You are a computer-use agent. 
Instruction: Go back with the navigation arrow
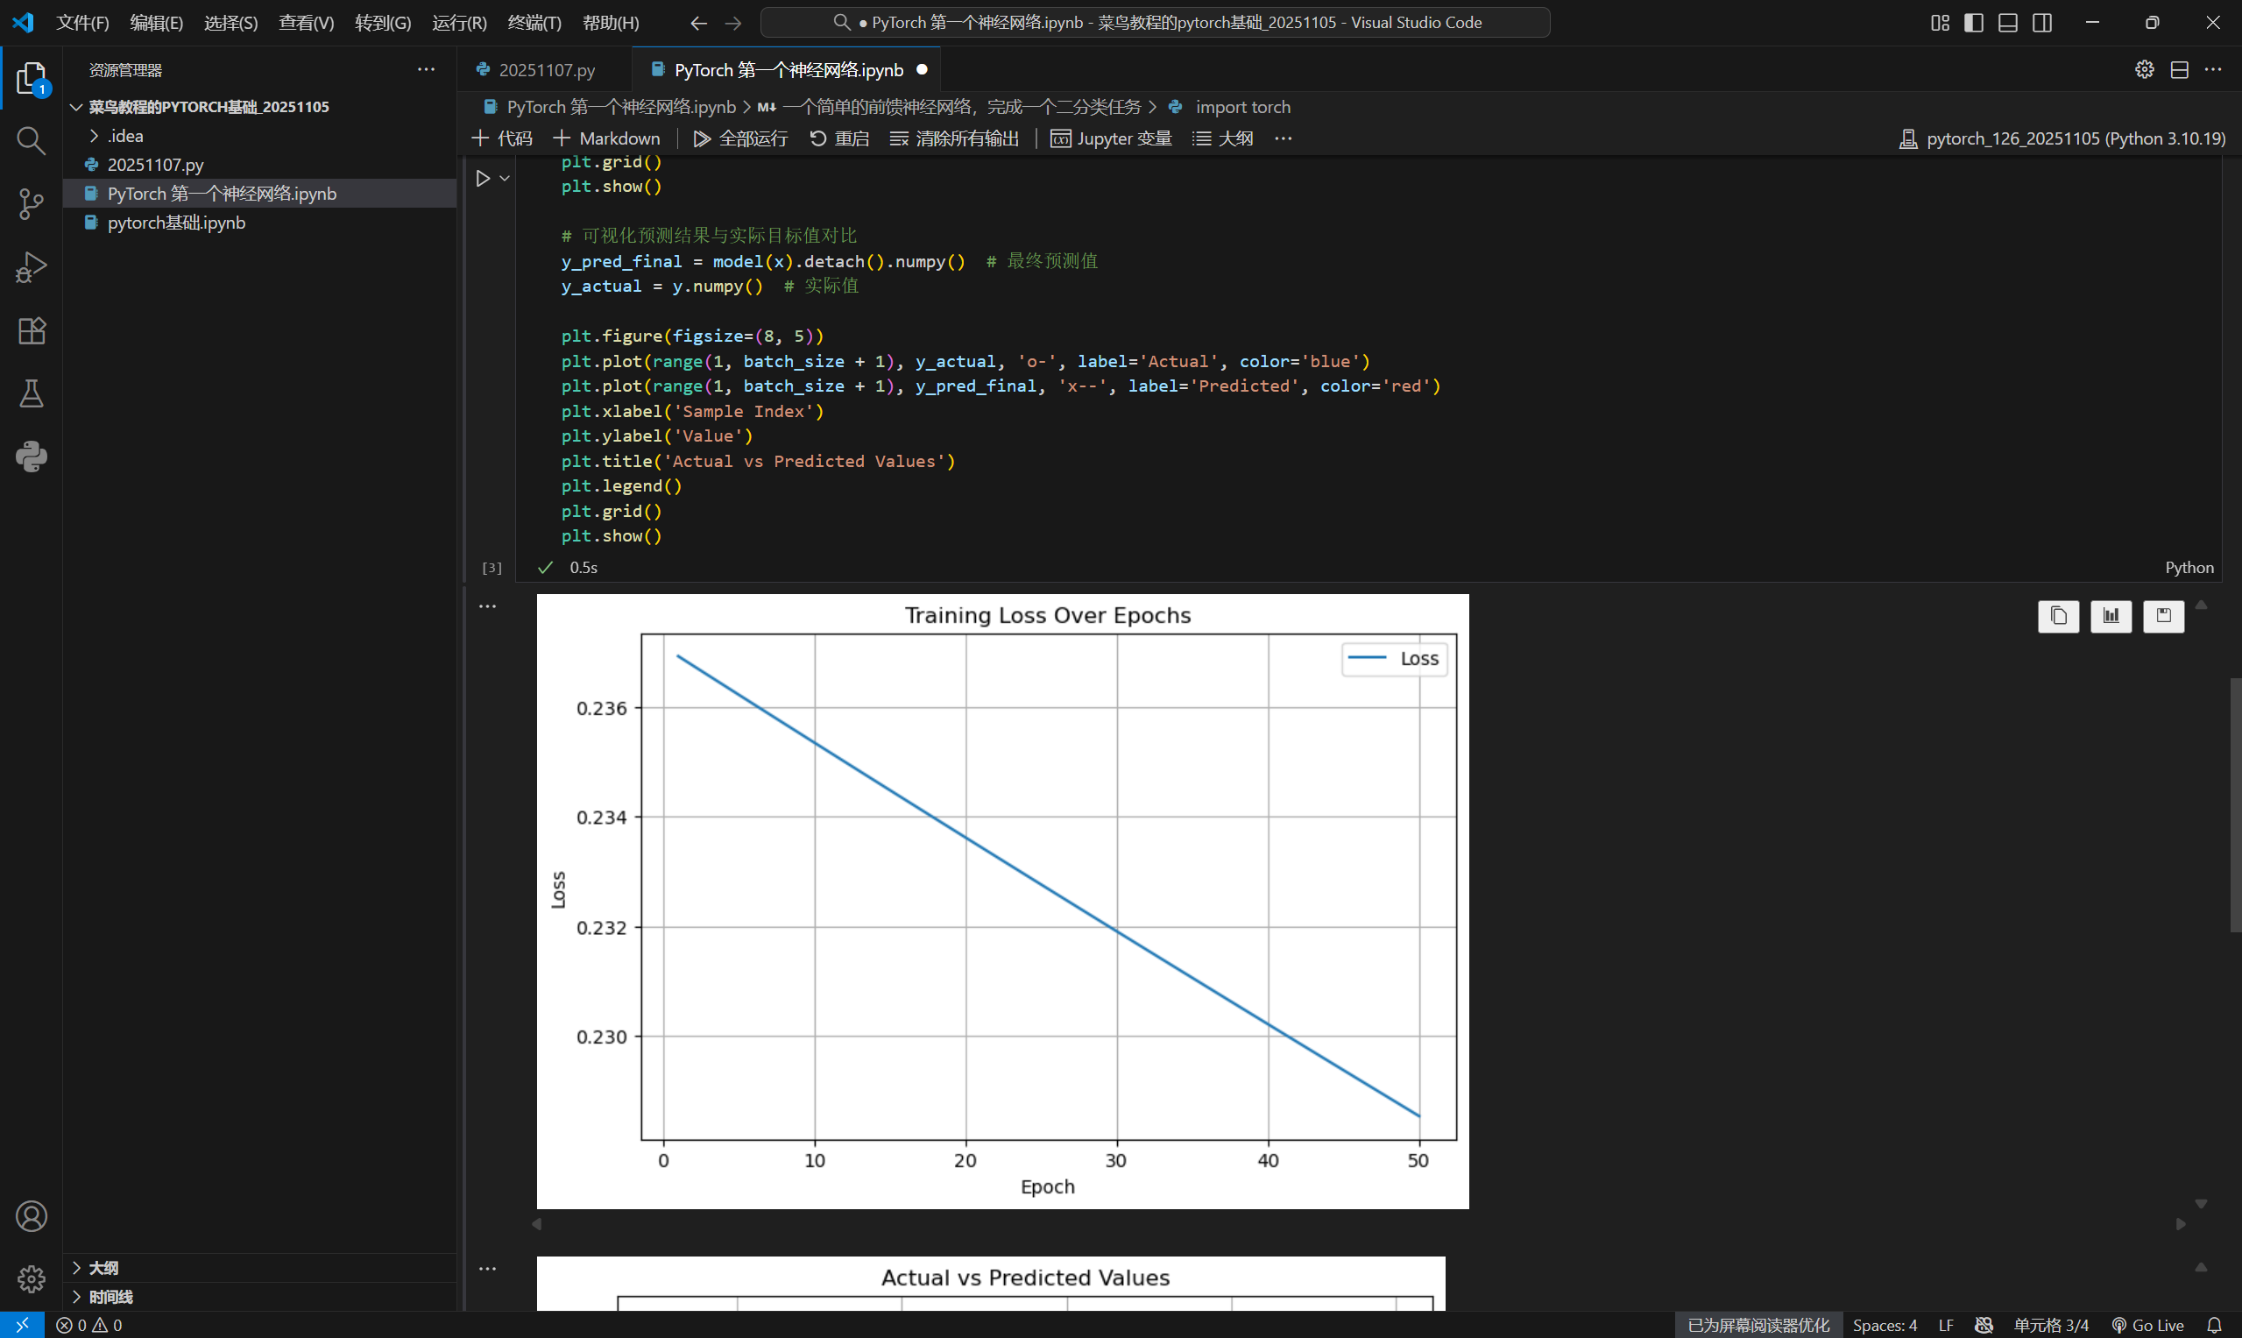point(698,23)
